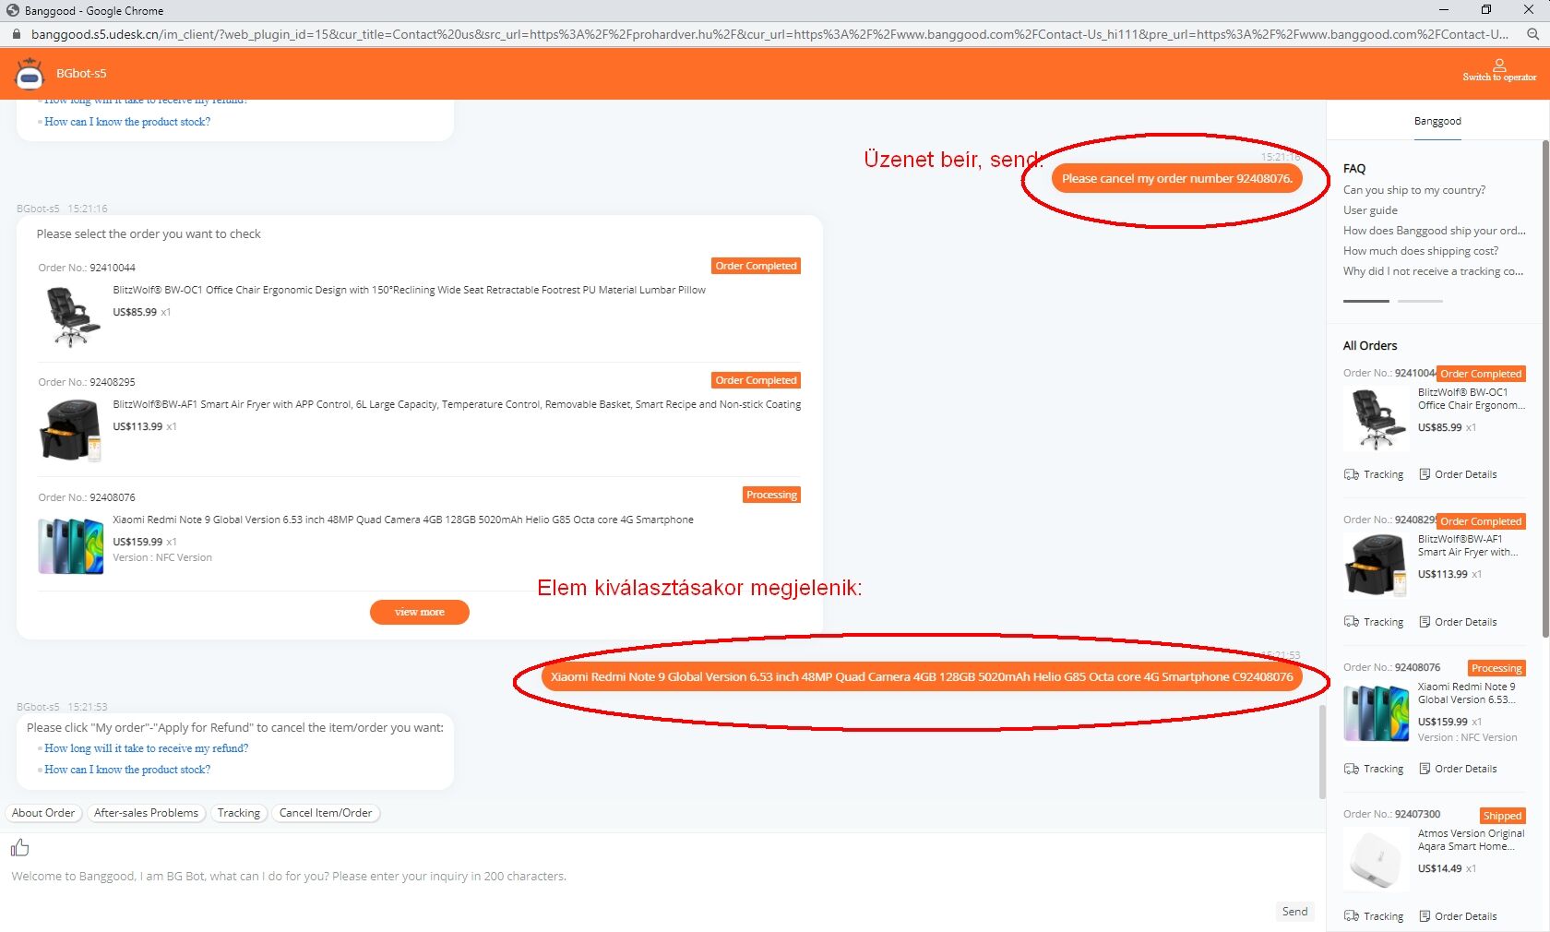
Task: Select the Xiaomi Redmi Note 9 title in the order list
Action: tap(403, 520)
